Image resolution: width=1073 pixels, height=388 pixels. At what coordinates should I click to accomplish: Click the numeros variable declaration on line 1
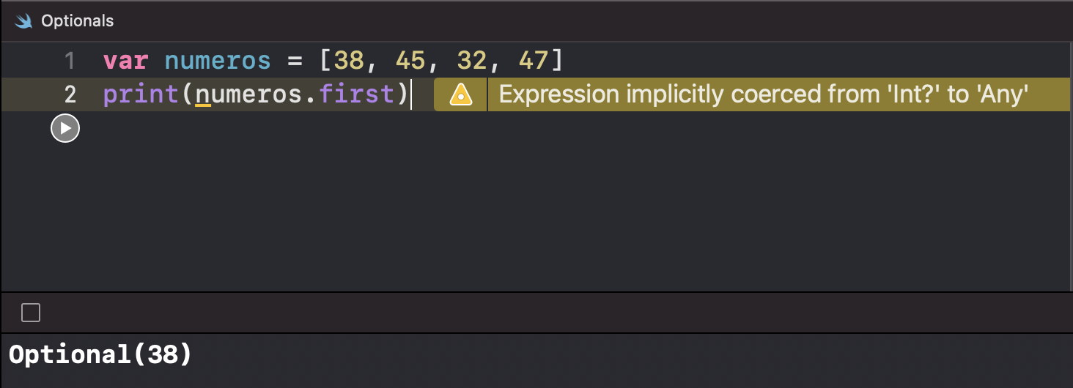218,60
